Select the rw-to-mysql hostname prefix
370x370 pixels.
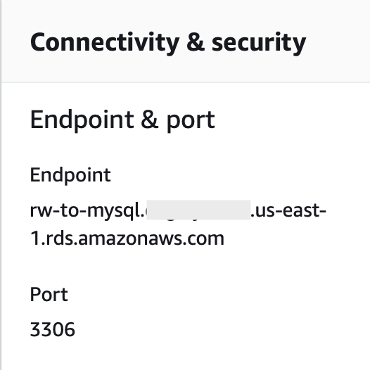[86, 211]
